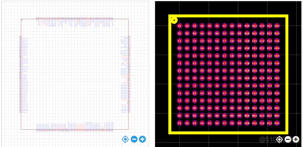Screen dimensions: 303x147
Task: Select pad D4 in the footprint
Action: (202, 48)
